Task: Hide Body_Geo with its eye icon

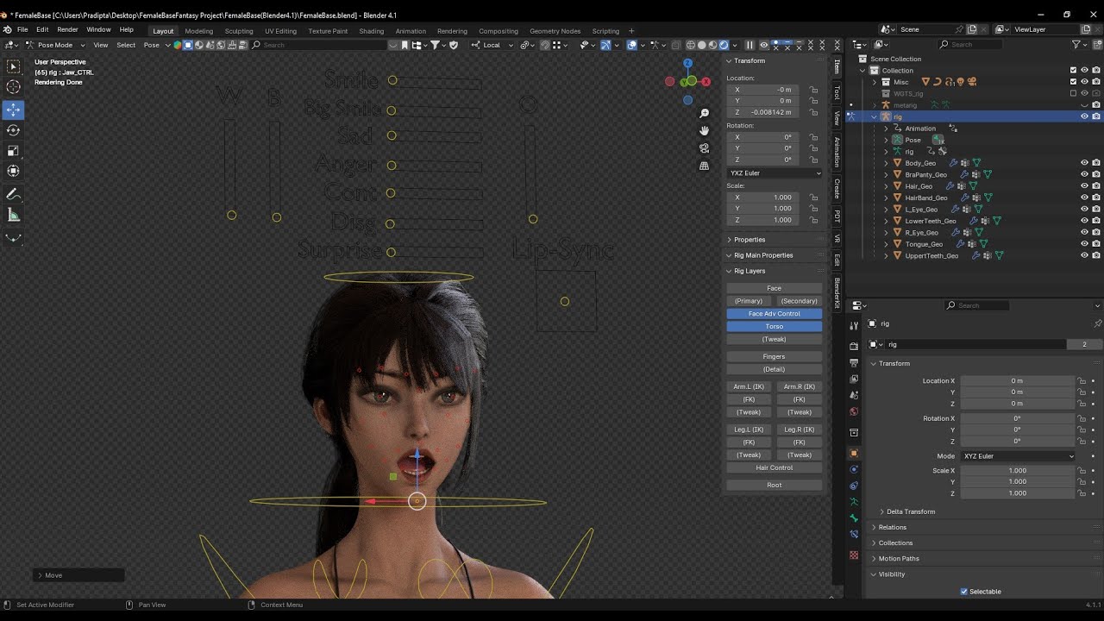Action: [x=1084, y=163]
